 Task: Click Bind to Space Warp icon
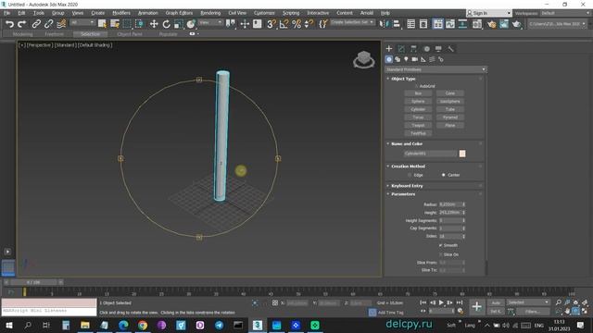tap(61, 24)
